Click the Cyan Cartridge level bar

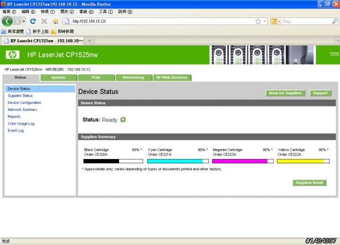point(178,161)
